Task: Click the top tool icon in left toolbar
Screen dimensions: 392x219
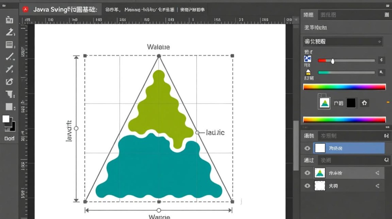Action: 9,20
